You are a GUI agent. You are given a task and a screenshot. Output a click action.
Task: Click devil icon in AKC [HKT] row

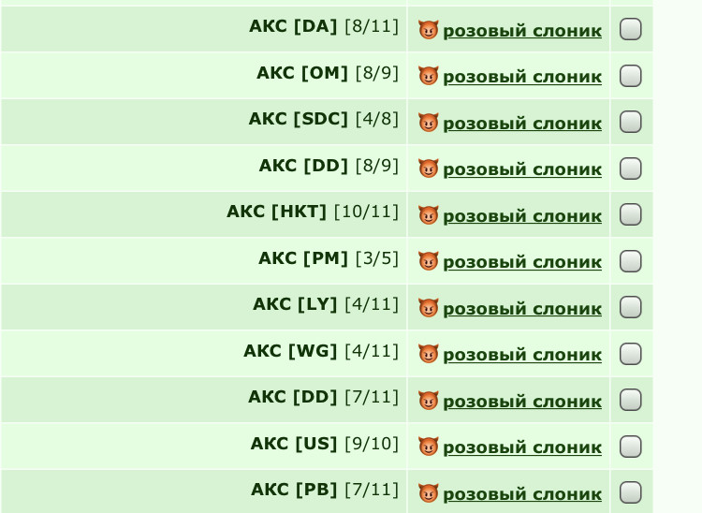click(x=428, y=215)
